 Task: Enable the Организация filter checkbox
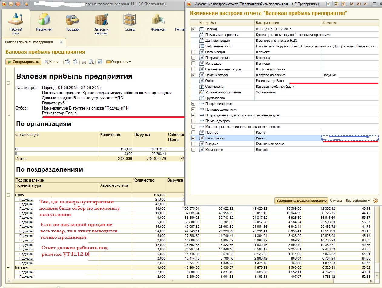tap(194, 52)
